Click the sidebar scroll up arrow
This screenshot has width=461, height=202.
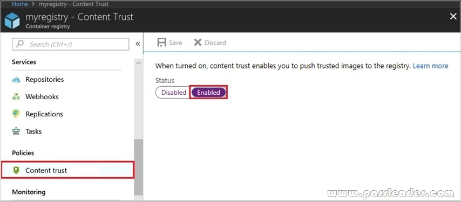139,63
